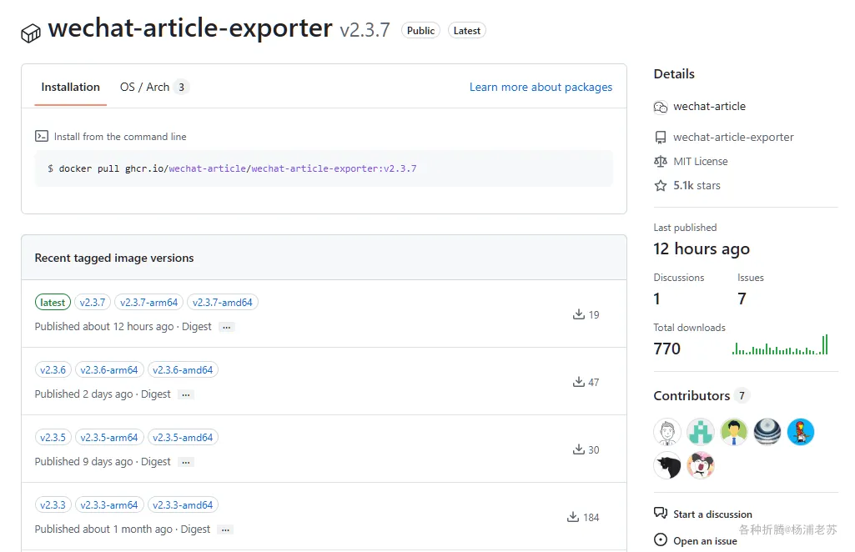Image resolution: width=855 pixels, height=552 pixels.
Task: Open the v2.3.7-arm64 tag link
Action: point(148,303)
